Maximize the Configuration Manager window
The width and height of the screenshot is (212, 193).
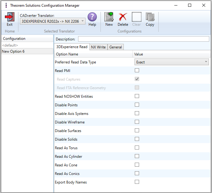(190, 5)
